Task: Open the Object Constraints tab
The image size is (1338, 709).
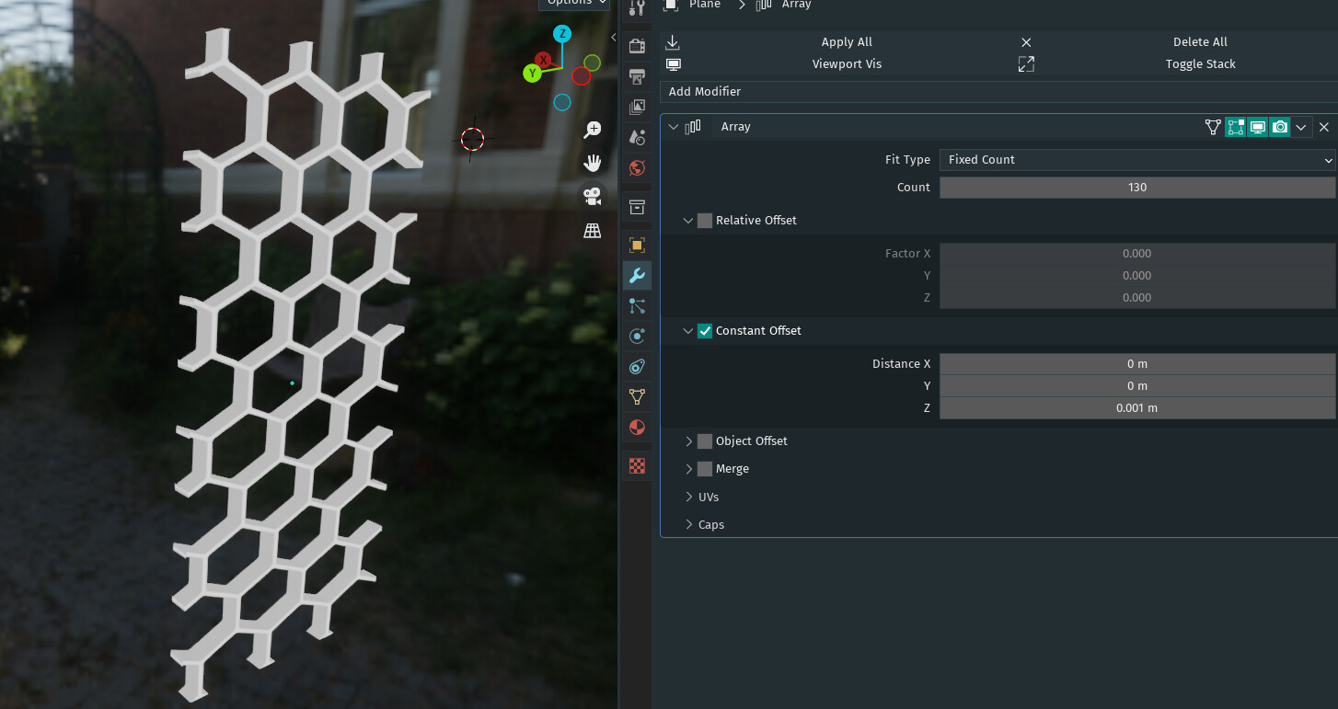Action: click(x=637, y=367)
